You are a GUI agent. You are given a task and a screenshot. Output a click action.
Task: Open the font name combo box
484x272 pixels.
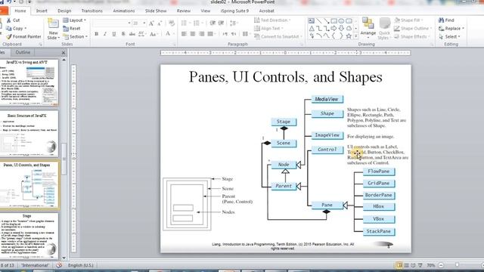point(111,23)
